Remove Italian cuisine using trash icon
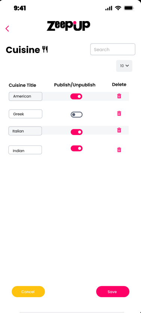Screen dimensions: 141x313 119,130
